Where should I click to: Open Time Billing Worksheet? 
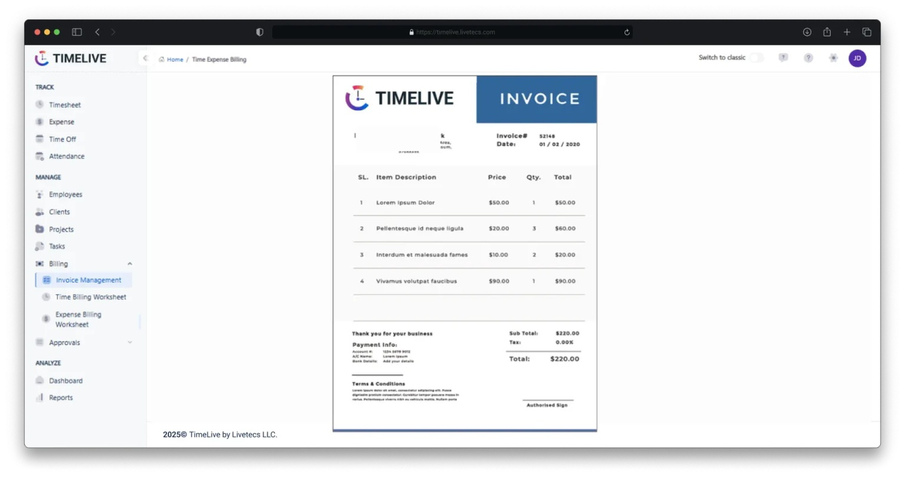click(x=91, y=297)
